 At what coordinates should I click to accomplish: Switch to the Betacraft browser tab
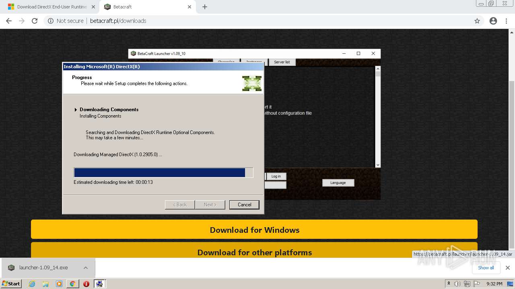coord(147,7)
